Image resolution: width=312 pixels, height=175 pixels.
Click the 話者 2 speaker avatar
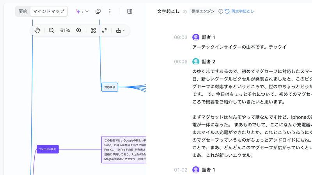tap(196, 61)
